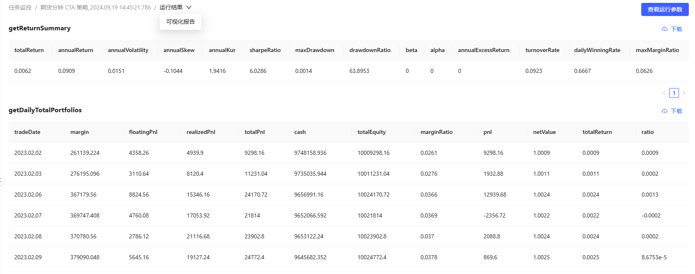The height and width of the screenshot is (274, 695).
Task: Click the dailyWinningRate column header
Action: 597,50
